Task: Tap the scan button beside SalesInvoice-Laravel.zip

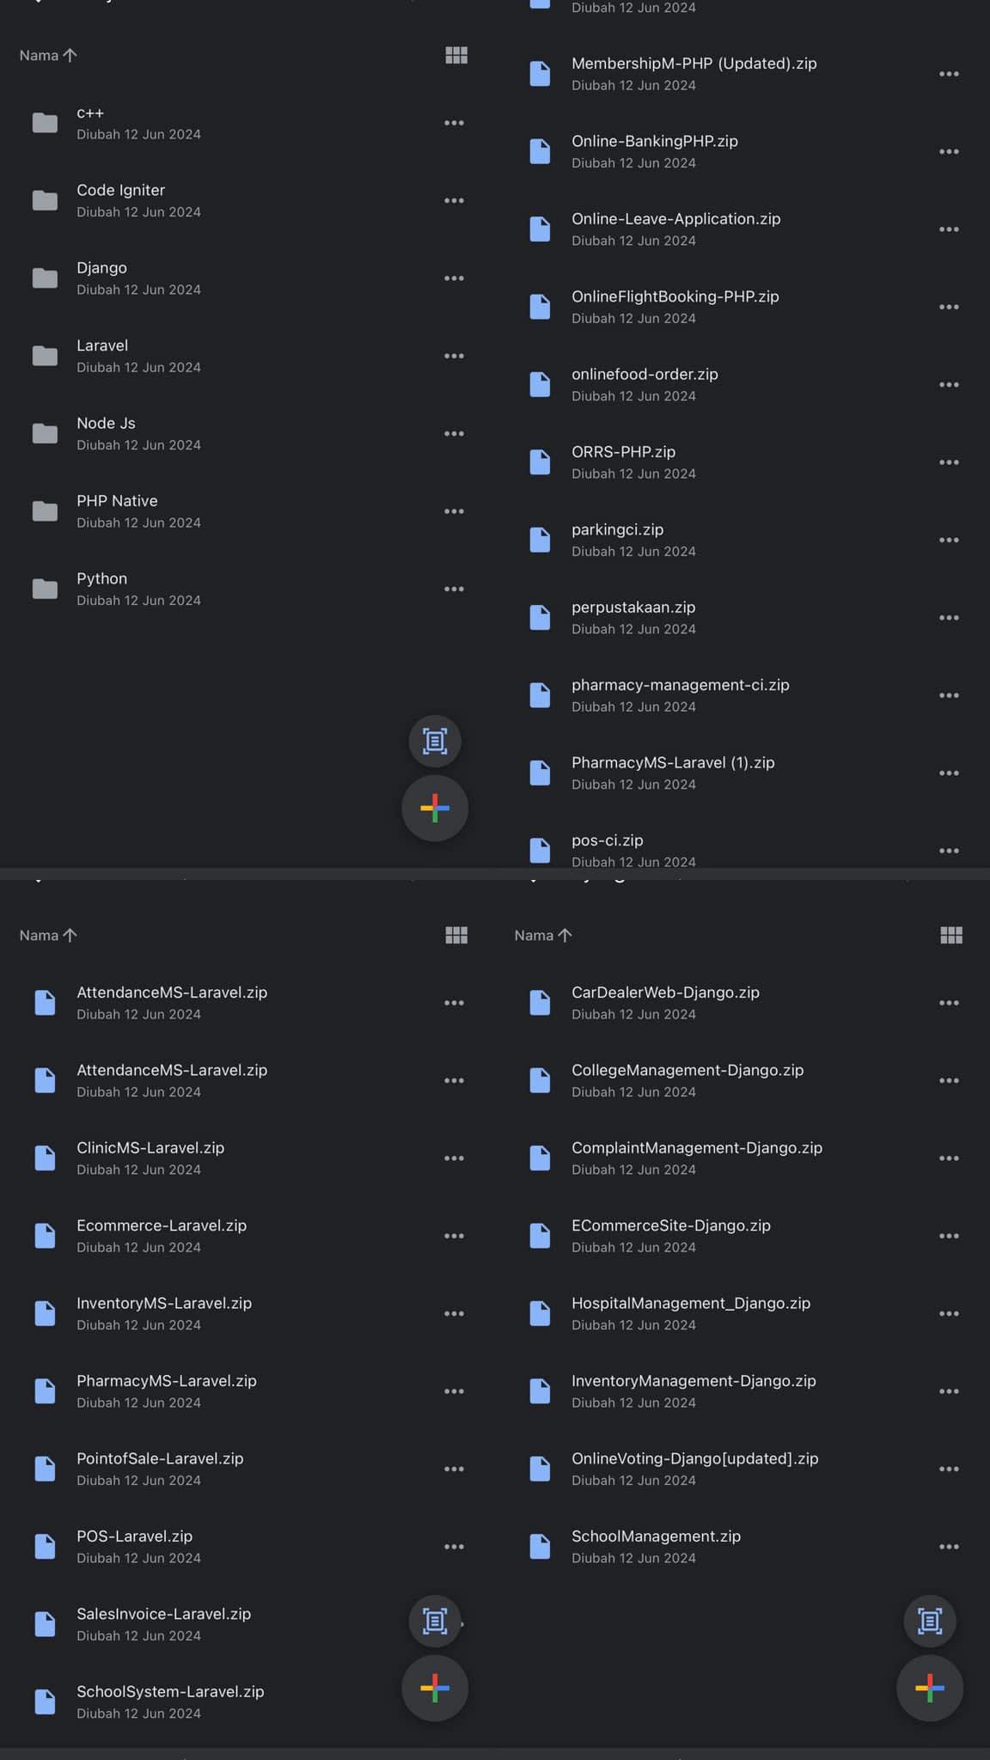Action: [435, 1621]
